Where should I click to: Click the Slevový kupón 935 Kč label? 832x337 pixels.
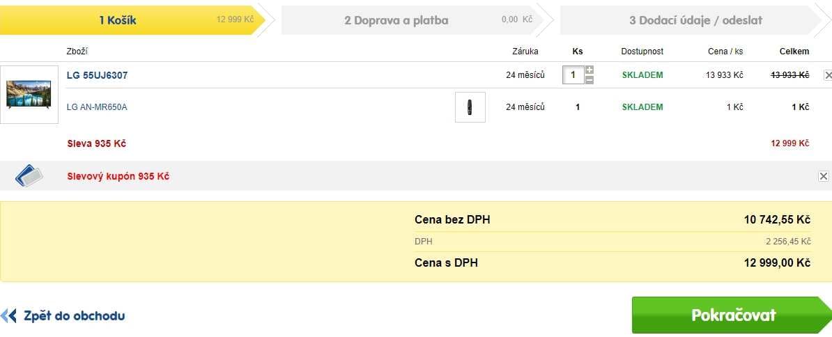[118, 176]
